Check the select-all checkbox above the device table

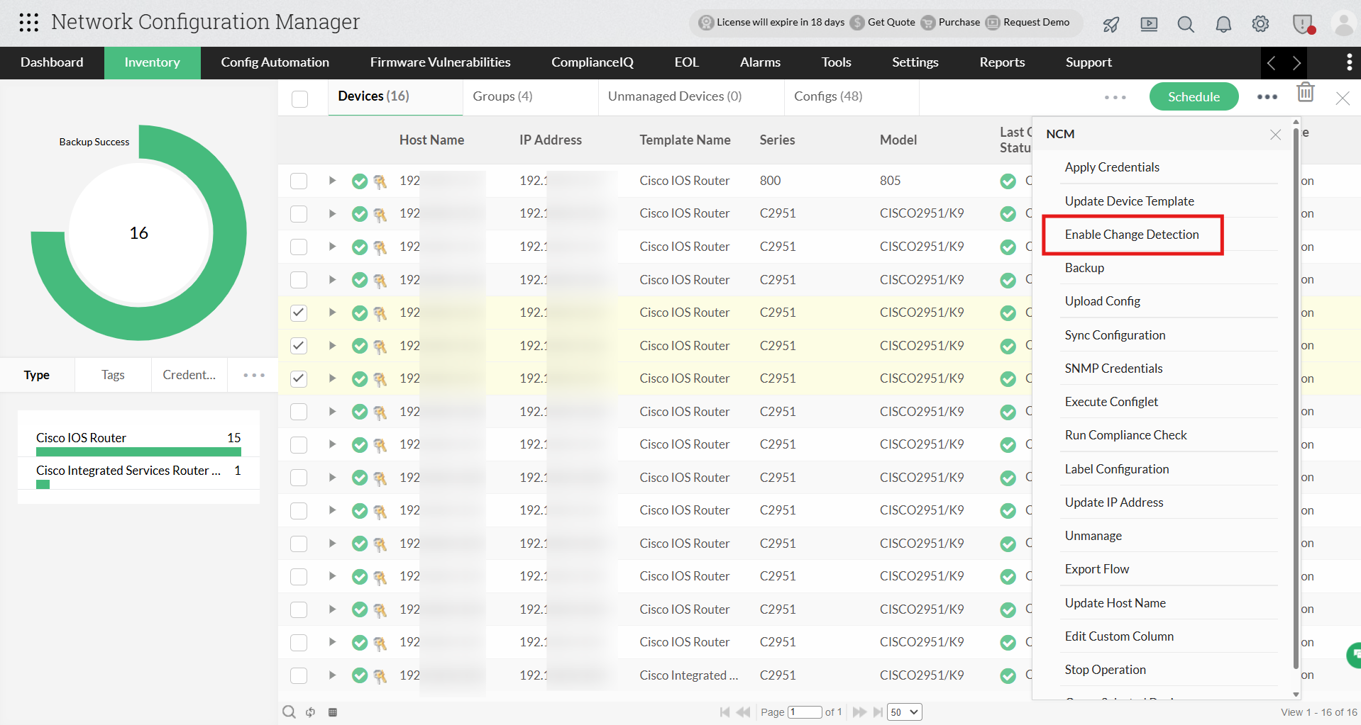(299, 99)
